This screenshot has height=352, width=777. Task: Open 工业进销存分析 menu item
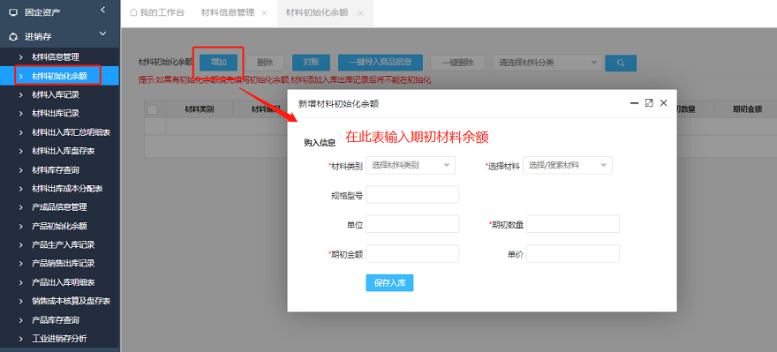click(x=59, y=339)
